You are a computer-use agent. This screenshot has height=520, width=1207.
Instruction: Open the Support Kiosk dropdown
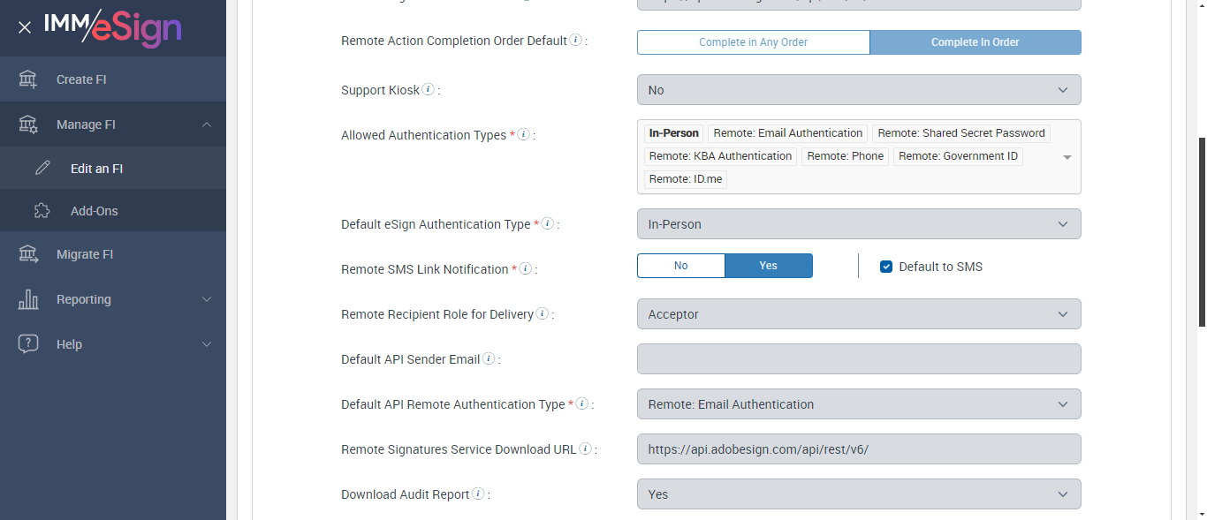[858, 90]
